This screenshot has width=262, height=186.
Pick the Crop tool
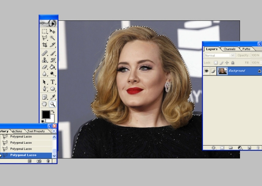[x=44, y=45]
